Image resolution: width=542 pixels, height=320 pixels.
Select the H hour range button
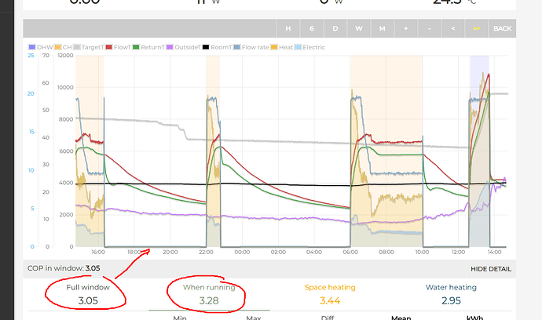(288, 28)
